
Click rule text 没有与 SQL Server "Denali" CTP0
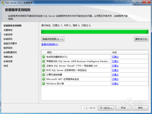pyautogui.click(x=72, y=66)
